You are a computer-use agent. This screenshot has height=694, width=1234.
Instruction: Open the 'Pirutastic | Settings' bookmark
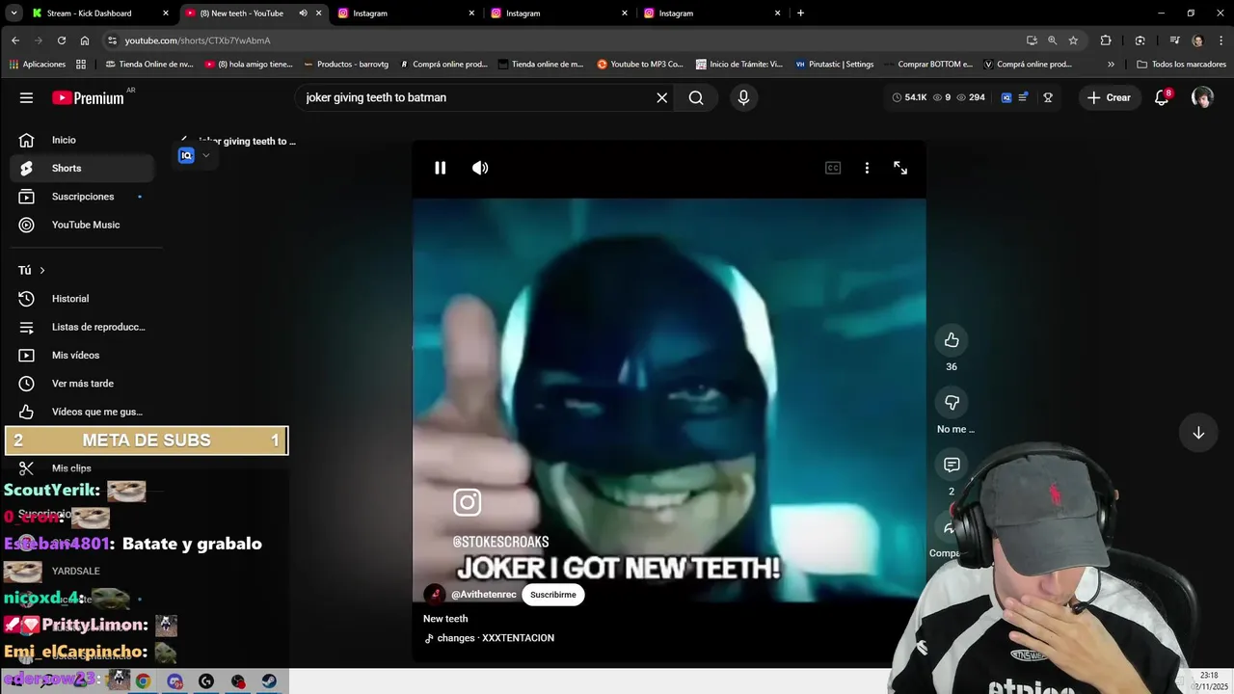835,65
